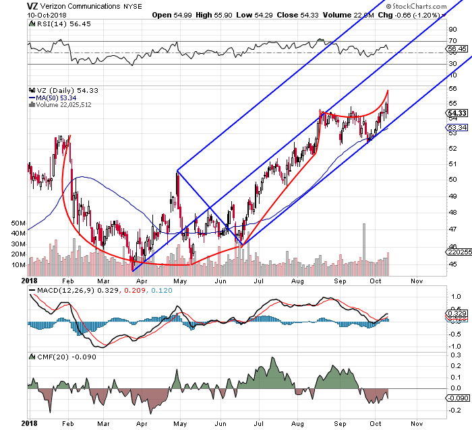Click the 56 price axis label
This screenshot has height=430, width=472.
click(x=452, y=89)
